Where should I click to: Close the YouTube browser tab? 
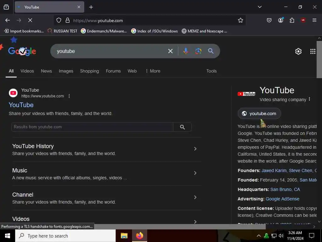pos(79,7)
